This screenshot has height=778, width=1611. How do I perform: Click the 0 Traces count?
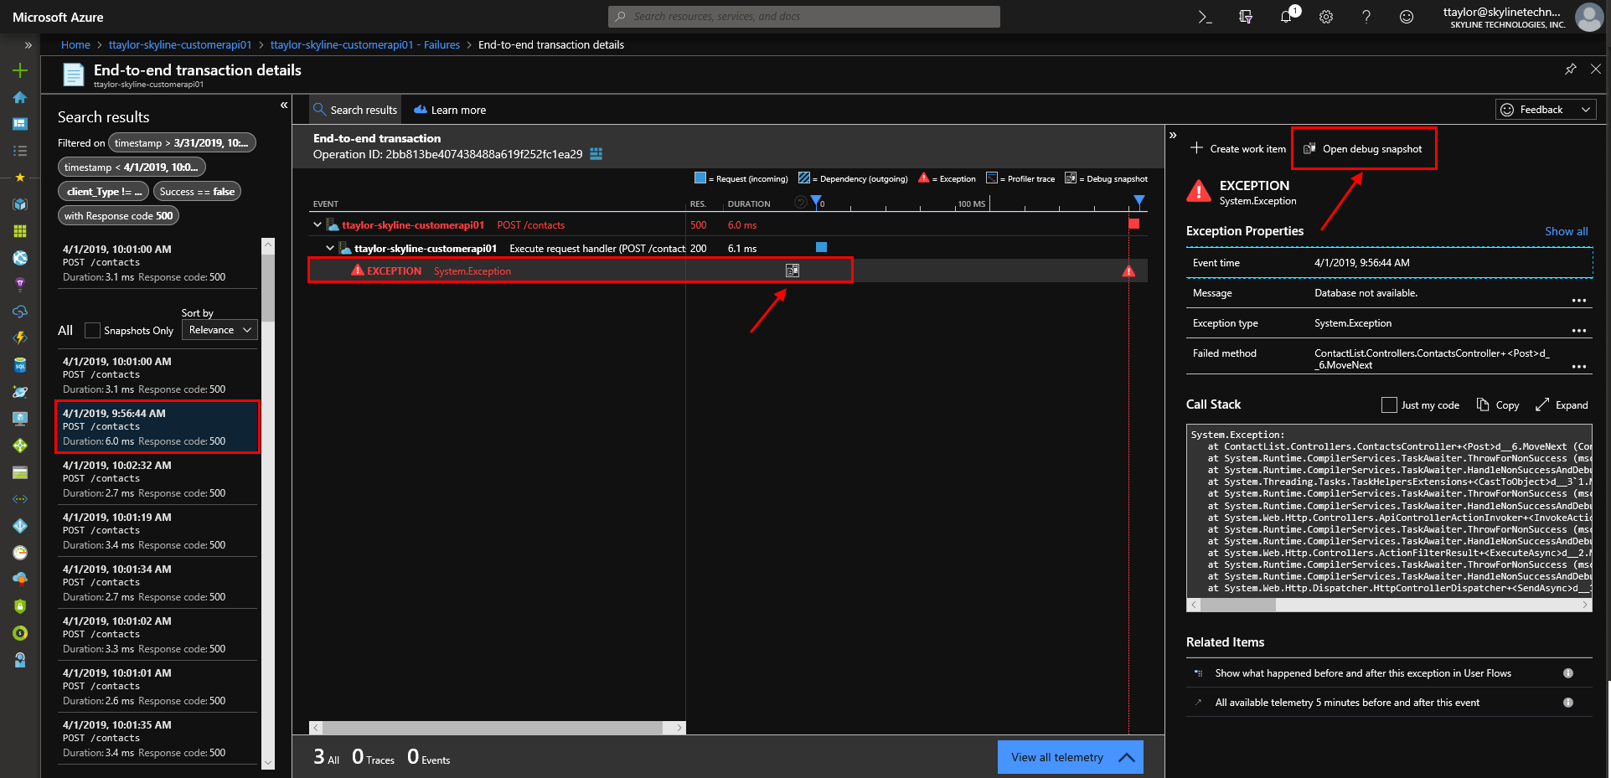coord(373,758)
